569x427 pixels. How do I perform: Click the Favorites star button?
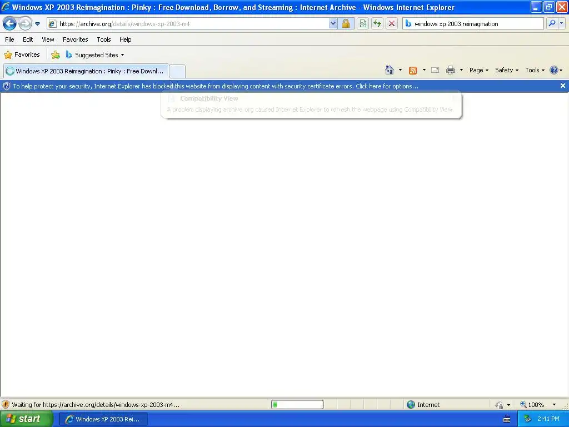tap(22, 55)
